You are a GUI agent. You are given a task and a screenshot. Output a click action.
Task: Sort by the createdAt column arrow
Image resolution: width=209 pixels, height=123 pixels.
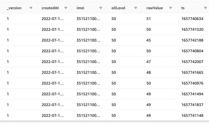(x=66, y=8)
